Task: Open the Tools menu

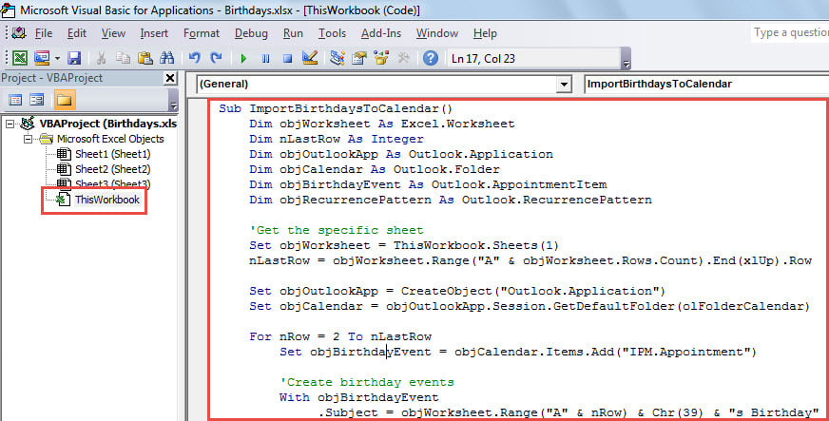Action: coord(332,33)
